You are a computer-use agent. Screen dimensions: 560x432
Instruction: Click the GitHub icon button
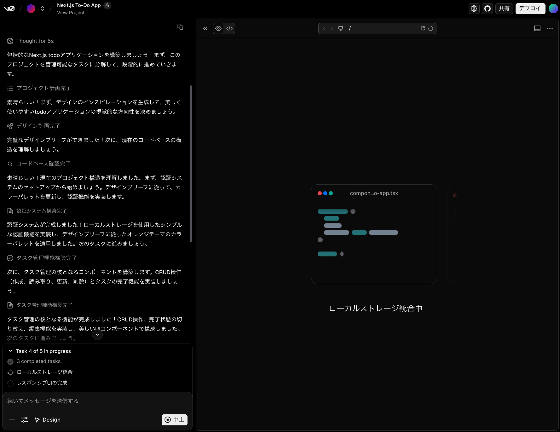pos(488,9)
